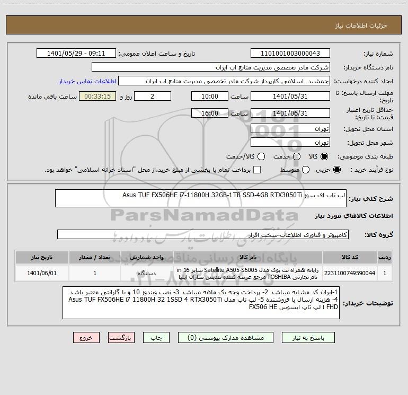408x395 pixels.
Task: Click the تعداد / مقدار column header
Action: (x=95, y=257)
